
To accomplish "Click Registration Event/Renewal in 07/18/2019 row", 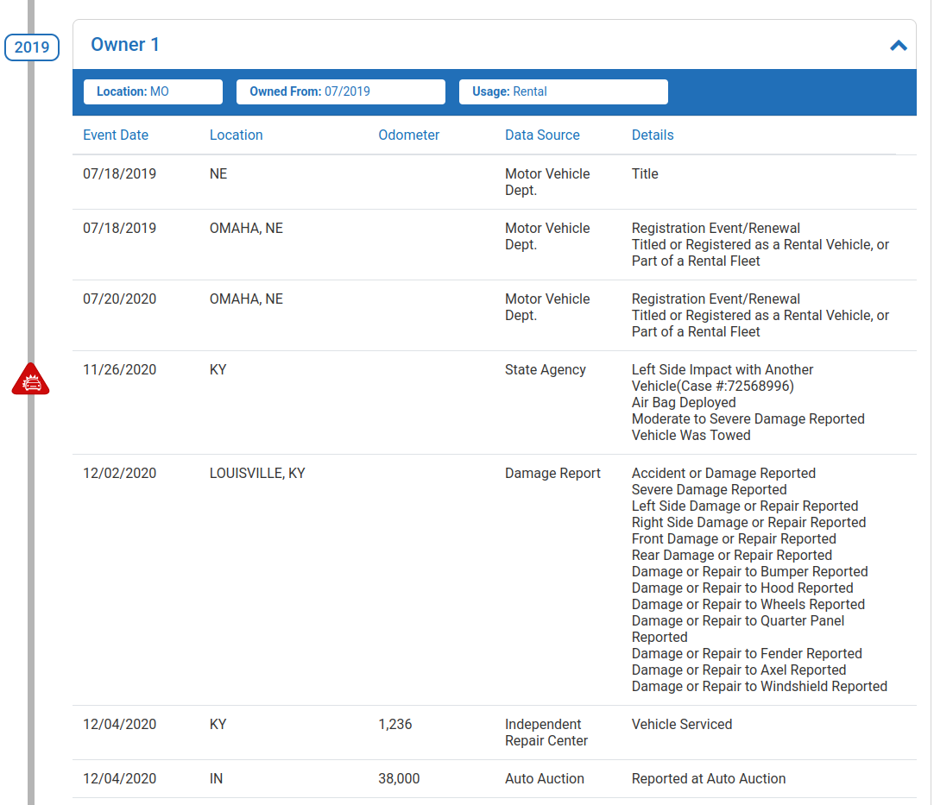I will pyautogui.click(x=716, y=228).
